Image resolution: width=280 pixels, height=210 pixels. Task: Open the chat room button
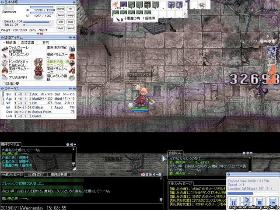[x=61, y=28]
